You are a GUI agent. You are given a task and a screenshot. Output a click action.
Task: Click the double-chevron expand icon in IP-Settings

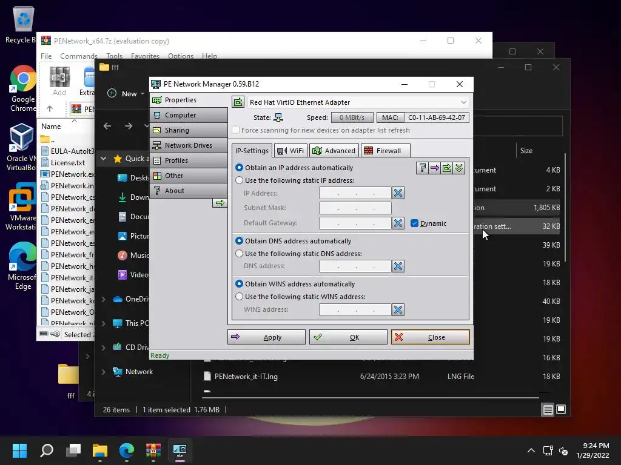[459, 168]
